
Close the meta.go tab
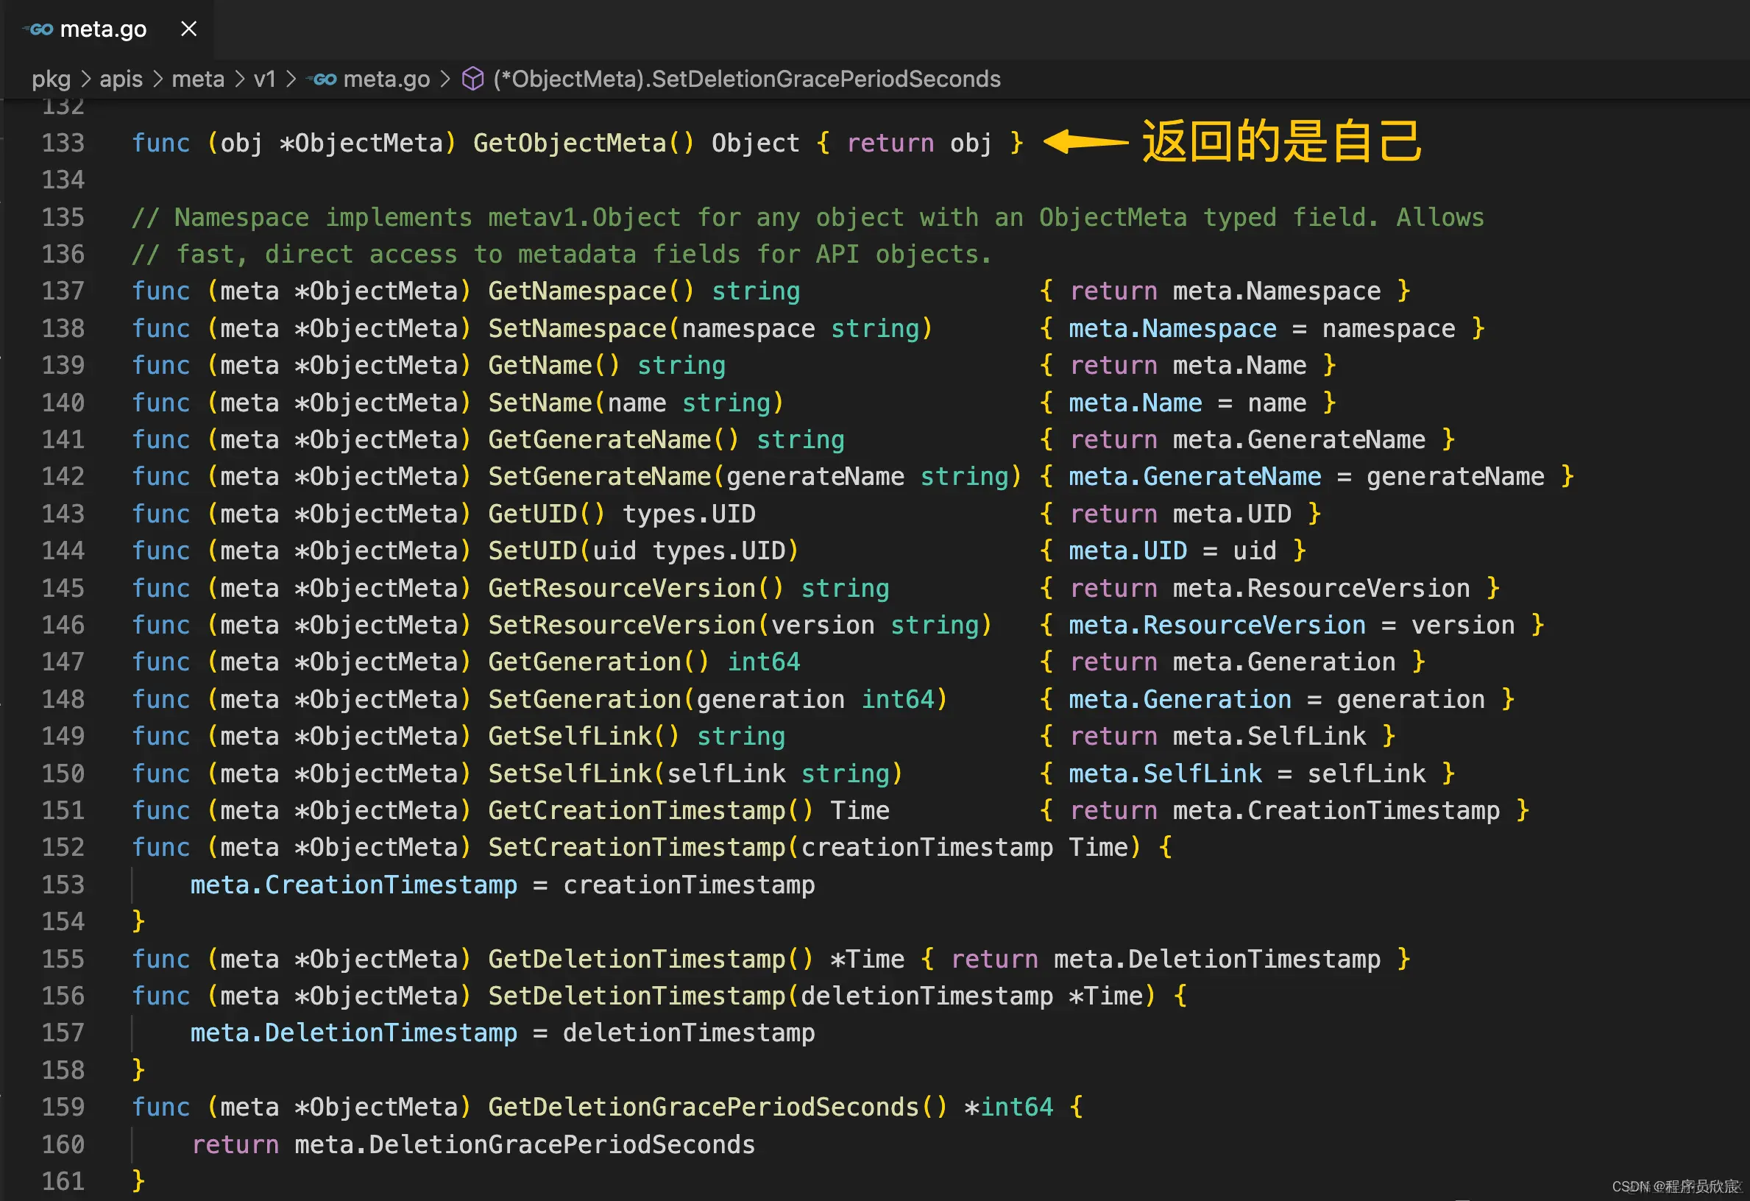tap(189, 29)
